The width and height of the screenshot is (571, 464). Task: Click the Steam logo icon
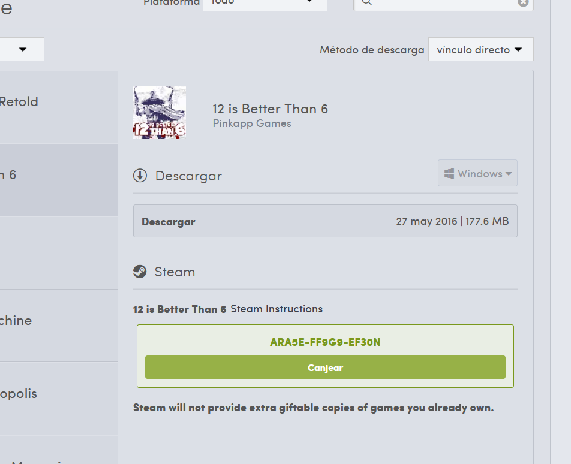tap(140, 272)
